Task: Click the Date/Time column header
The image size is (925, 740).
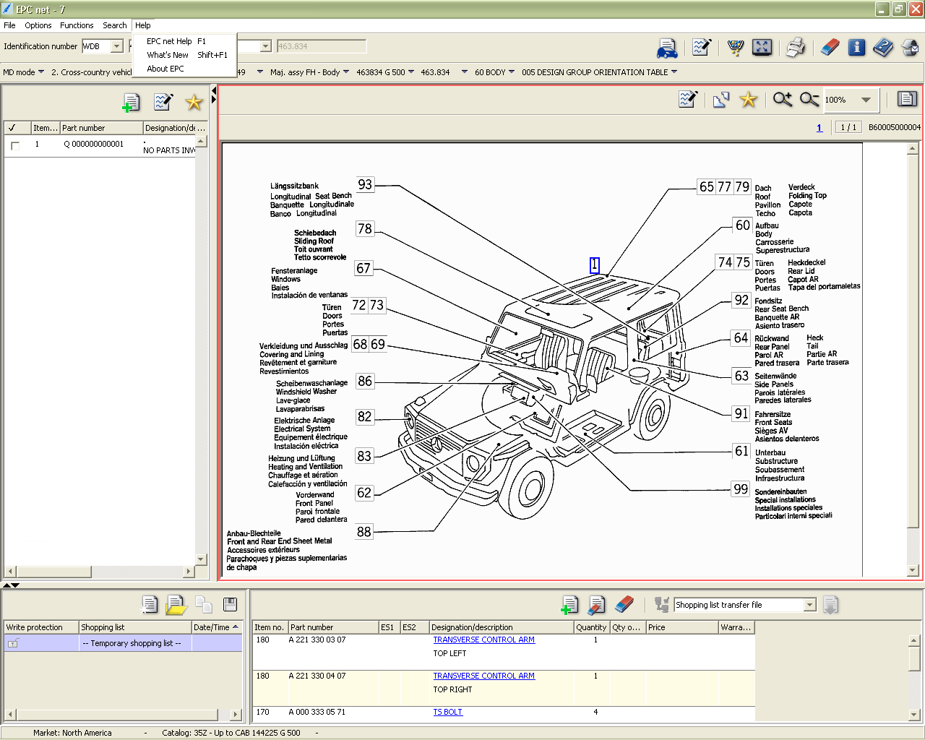Action: coord(216,627)
